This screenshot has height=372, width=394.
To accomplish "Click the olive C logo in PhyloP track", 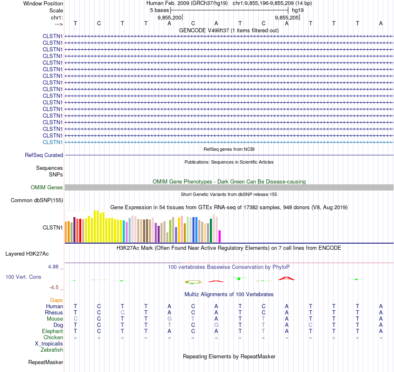I will pos(193,282).
